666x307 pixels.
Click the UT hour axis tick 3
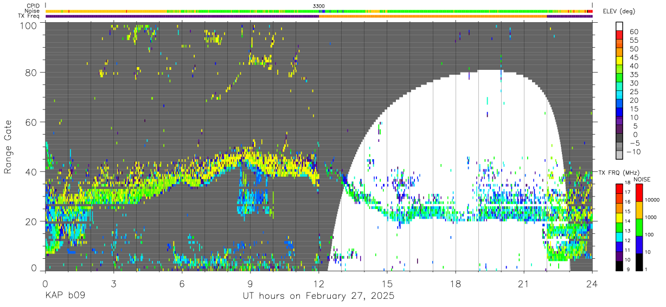pyautogui.click(x=113, y=283)
